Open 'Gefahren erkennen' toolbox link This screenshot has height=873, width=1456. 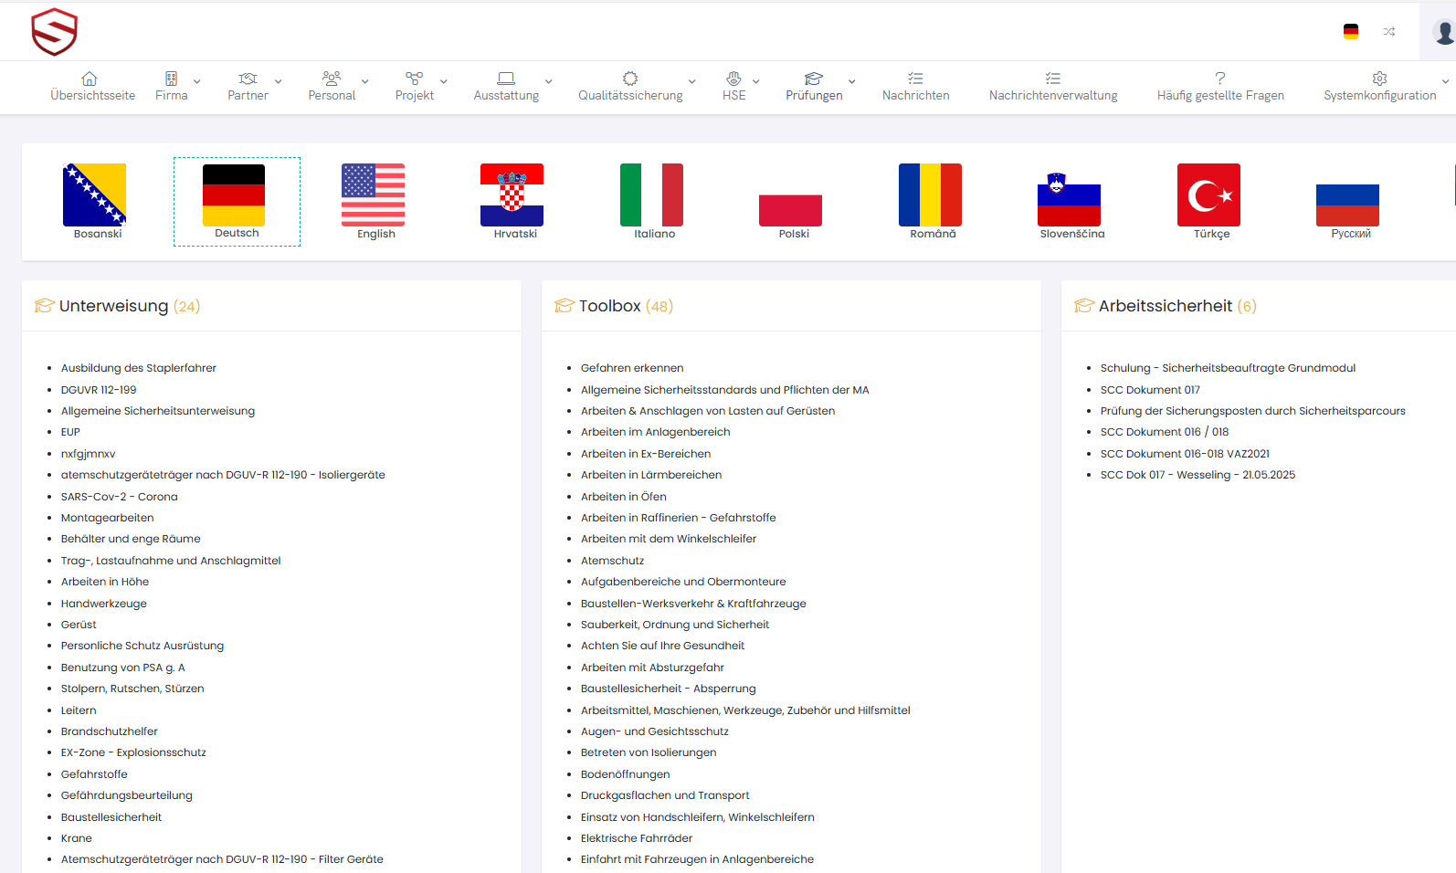click(632, 368)
